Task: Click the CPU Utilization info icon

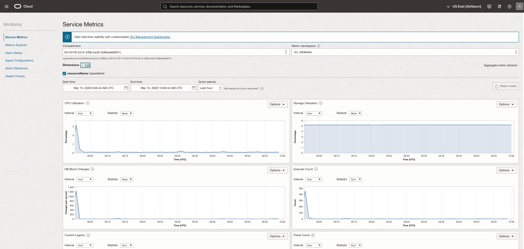Action: click(88, 103)
